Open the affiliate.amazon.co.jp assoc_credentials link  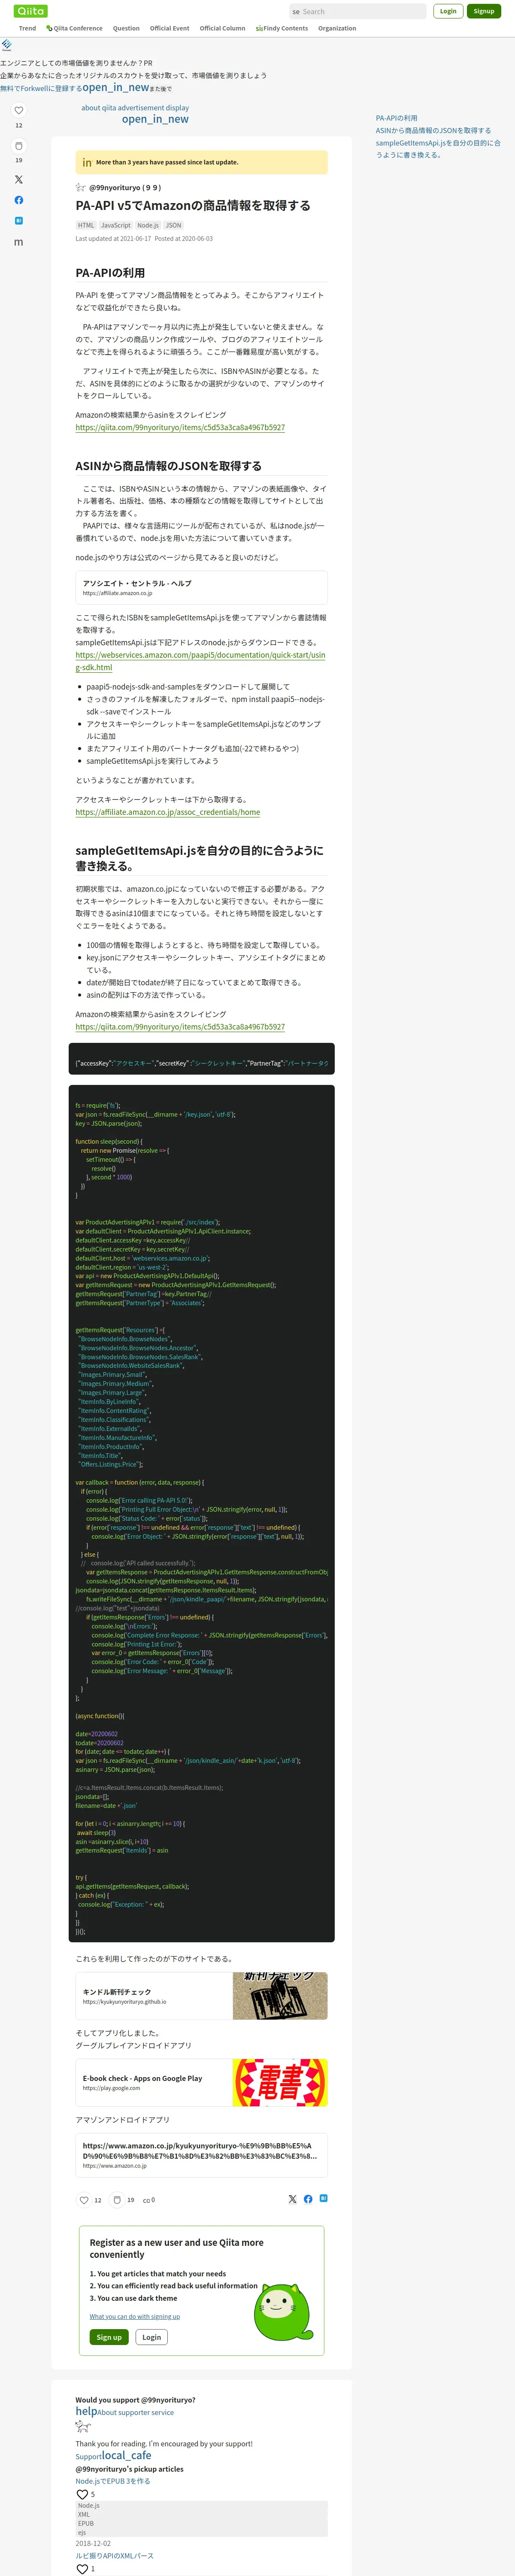(168, 812)
